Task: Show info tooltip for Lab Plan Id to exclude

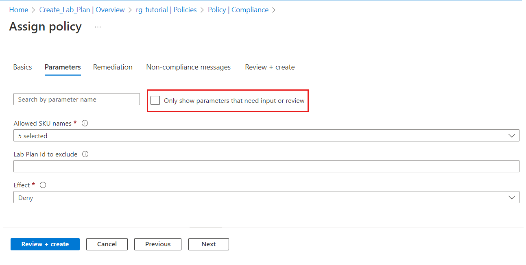Action: (x=85, y=154)
